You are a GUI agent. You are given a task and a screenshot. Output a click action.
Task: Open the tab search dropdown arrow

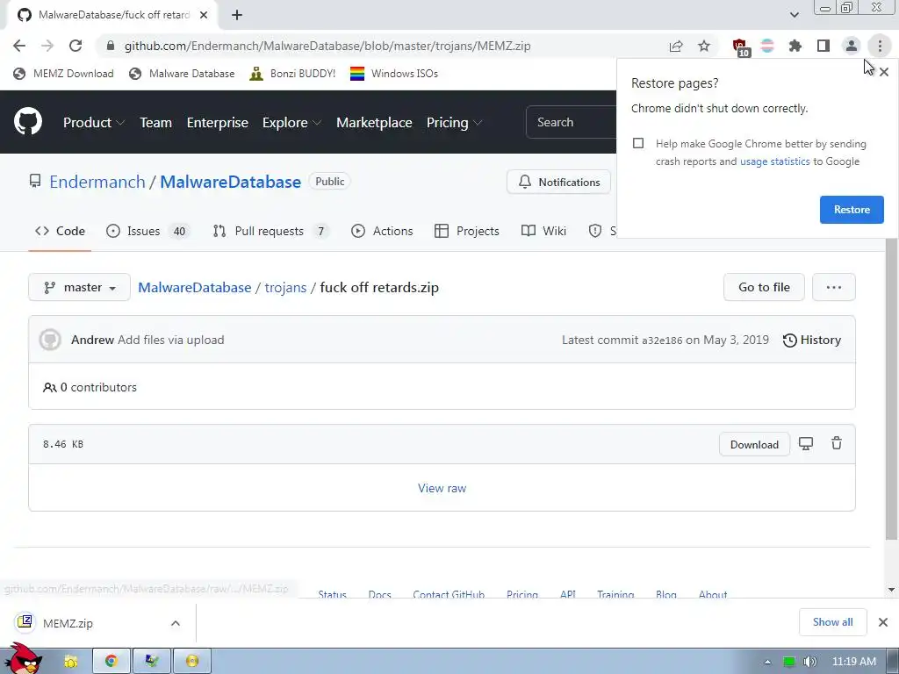pyautogui.click(x=794, y=15)
